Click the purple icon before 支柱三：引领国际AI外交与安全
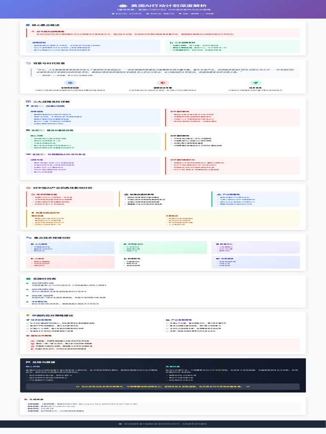The image size is (326, 434). 28,154
